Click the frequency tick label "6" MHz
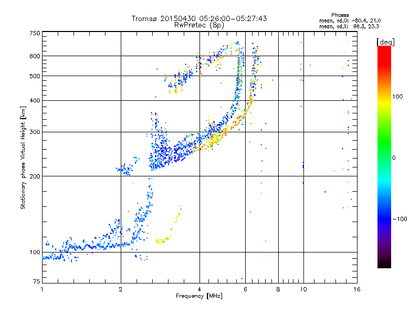Viewport: 420px width, 315px height. pos(245,289)
